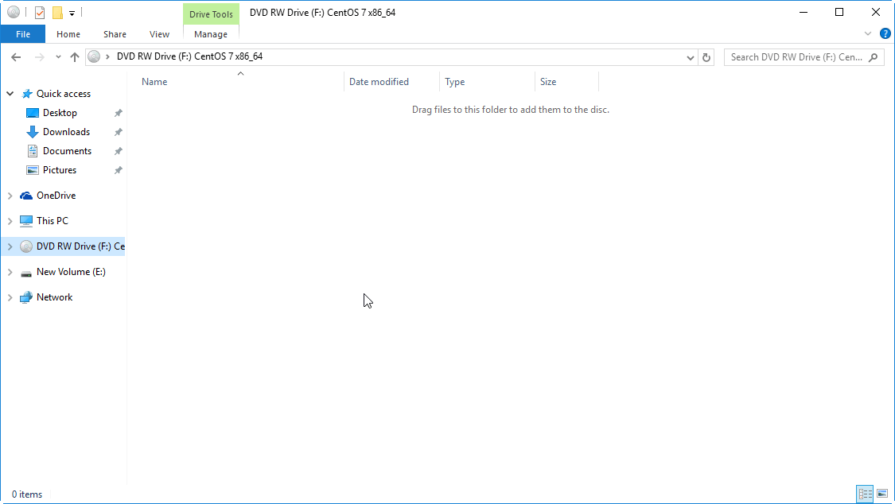Click the address bar path chevron
This screenshot has width=895, height=504.
(x=107, y=56)
